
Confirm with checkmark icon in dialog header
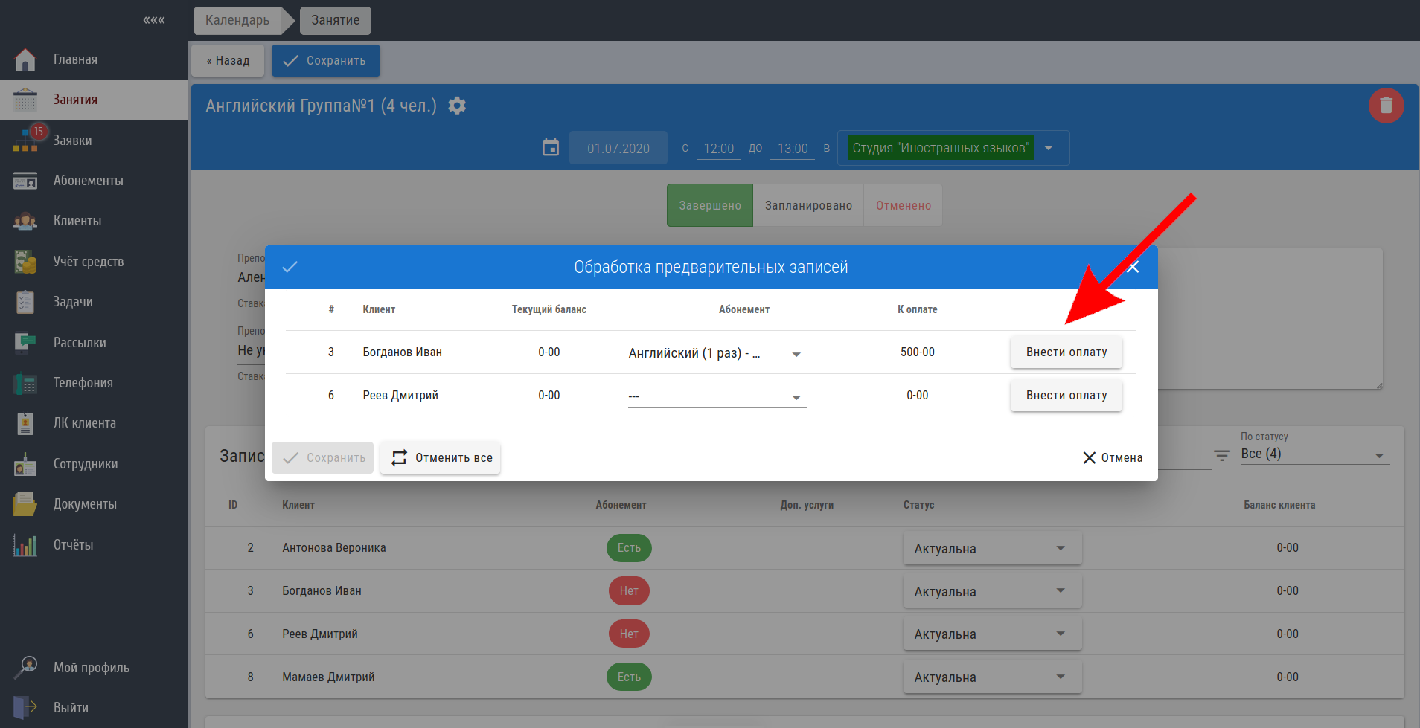pyautogui.click(x=290, y=267)
